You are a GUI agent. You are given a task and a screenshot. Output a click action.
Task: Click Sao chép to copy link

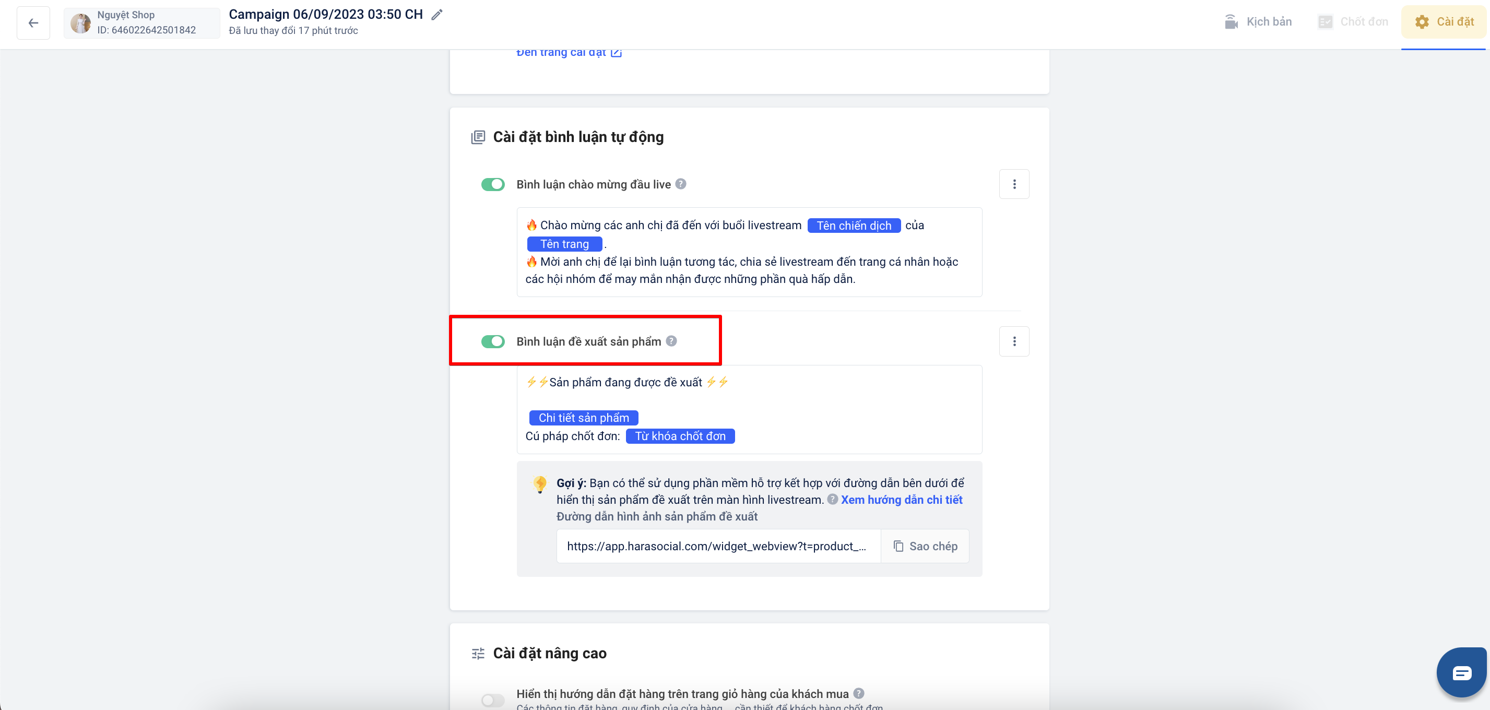925,547
